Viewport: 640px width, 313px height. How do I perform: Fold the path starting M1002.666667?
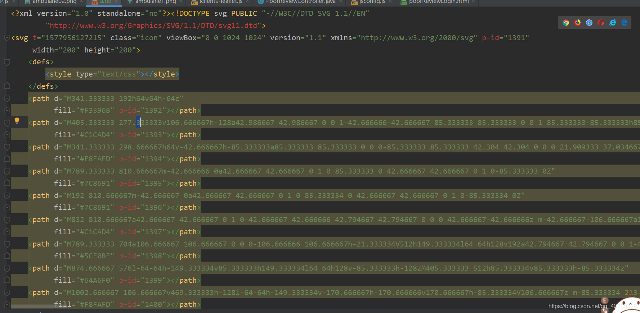click(x=7, y=293)
